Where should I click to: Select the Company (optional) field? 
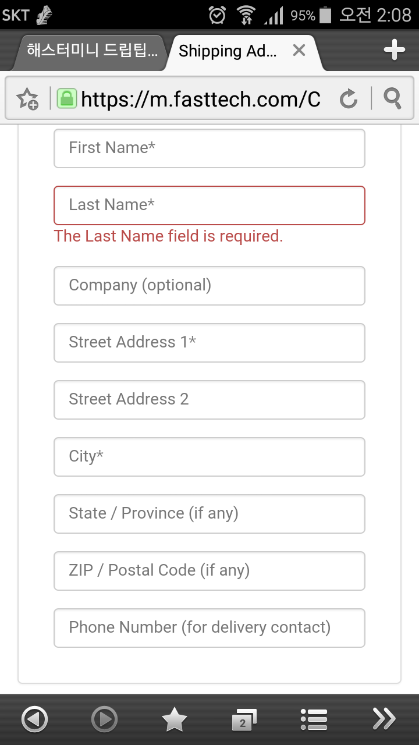(x=210, y=286)
